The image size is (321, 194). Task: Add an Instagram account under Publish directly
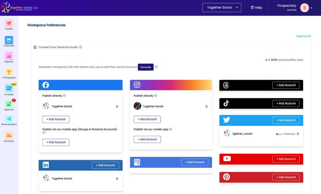click(147, 119)
